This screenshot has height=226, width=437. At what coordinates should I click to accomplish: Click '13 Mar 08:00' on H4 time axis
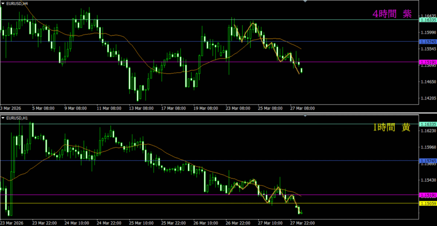pyautogui.click(x=142, y=108)
